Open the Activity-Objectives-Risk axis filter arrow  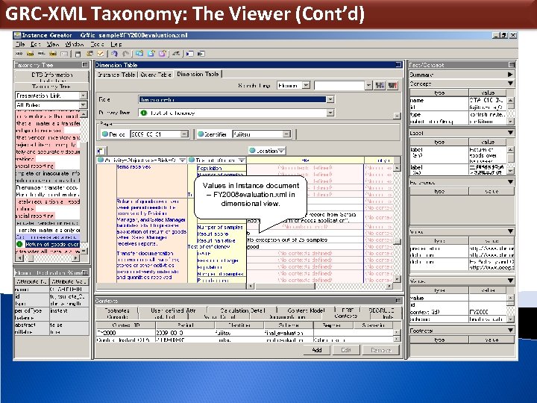coord(183,160)
